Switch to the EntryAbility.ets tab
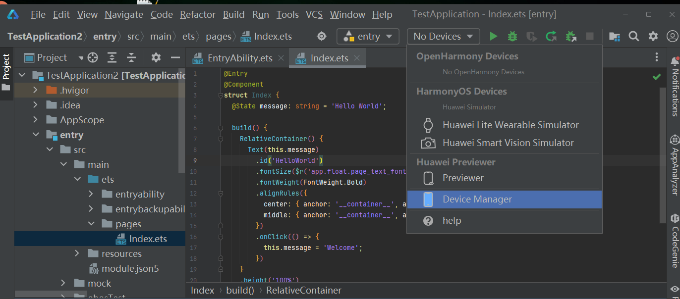 coord(240,58)
